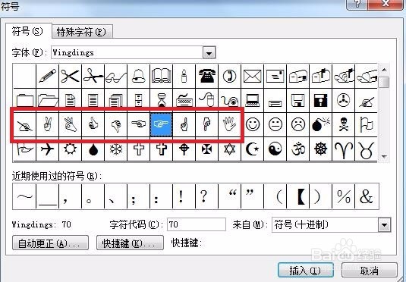Pick the recent left double quote symbol
Image resolution: width=406 pixels, height=282 pixels.
[x=230, y=196]
